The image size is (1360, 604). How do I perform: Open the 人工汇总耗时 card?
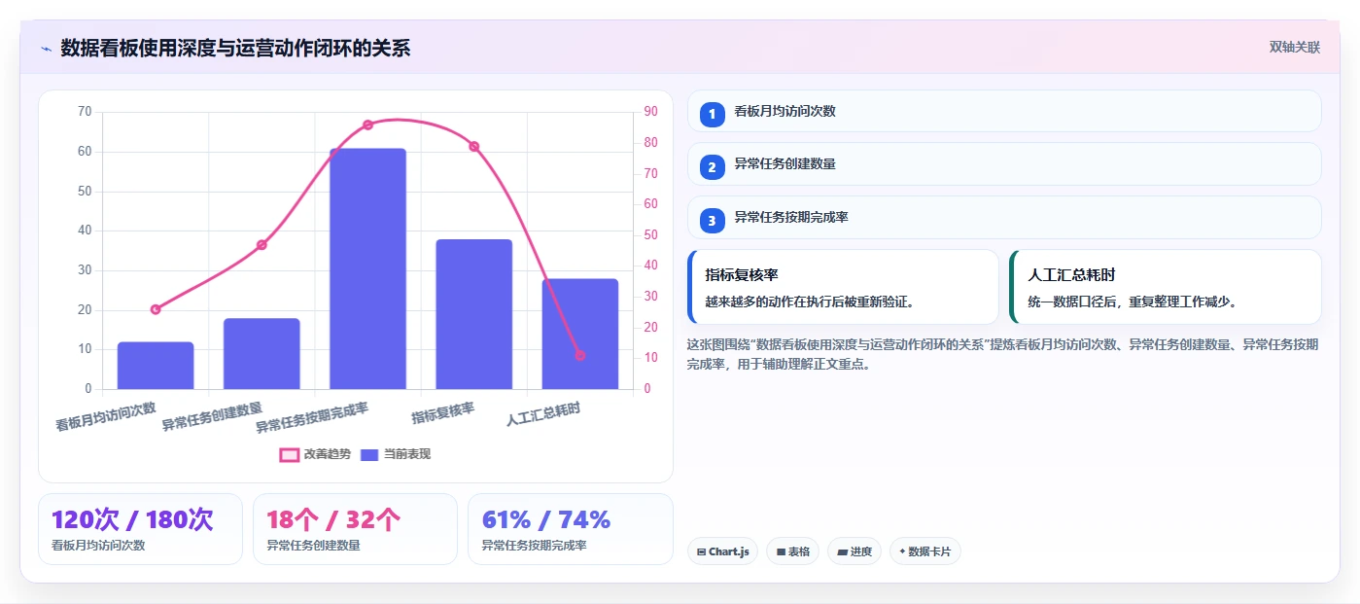click(1166, 287)
